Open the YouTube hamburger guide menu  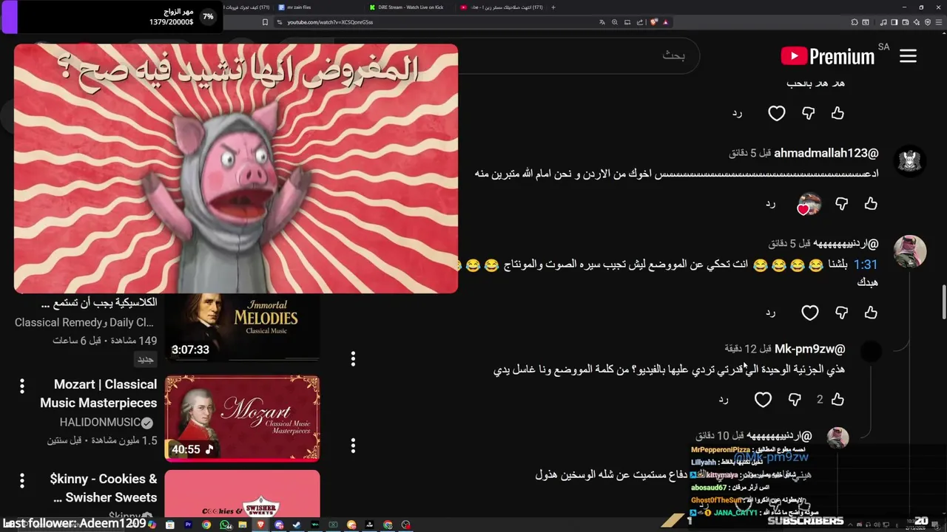[908, 56]
